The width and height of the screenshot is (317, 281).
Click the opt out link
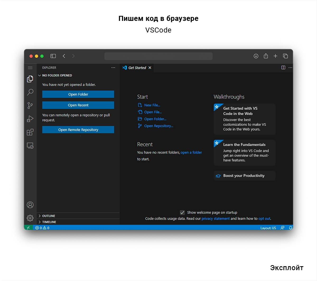264,219
